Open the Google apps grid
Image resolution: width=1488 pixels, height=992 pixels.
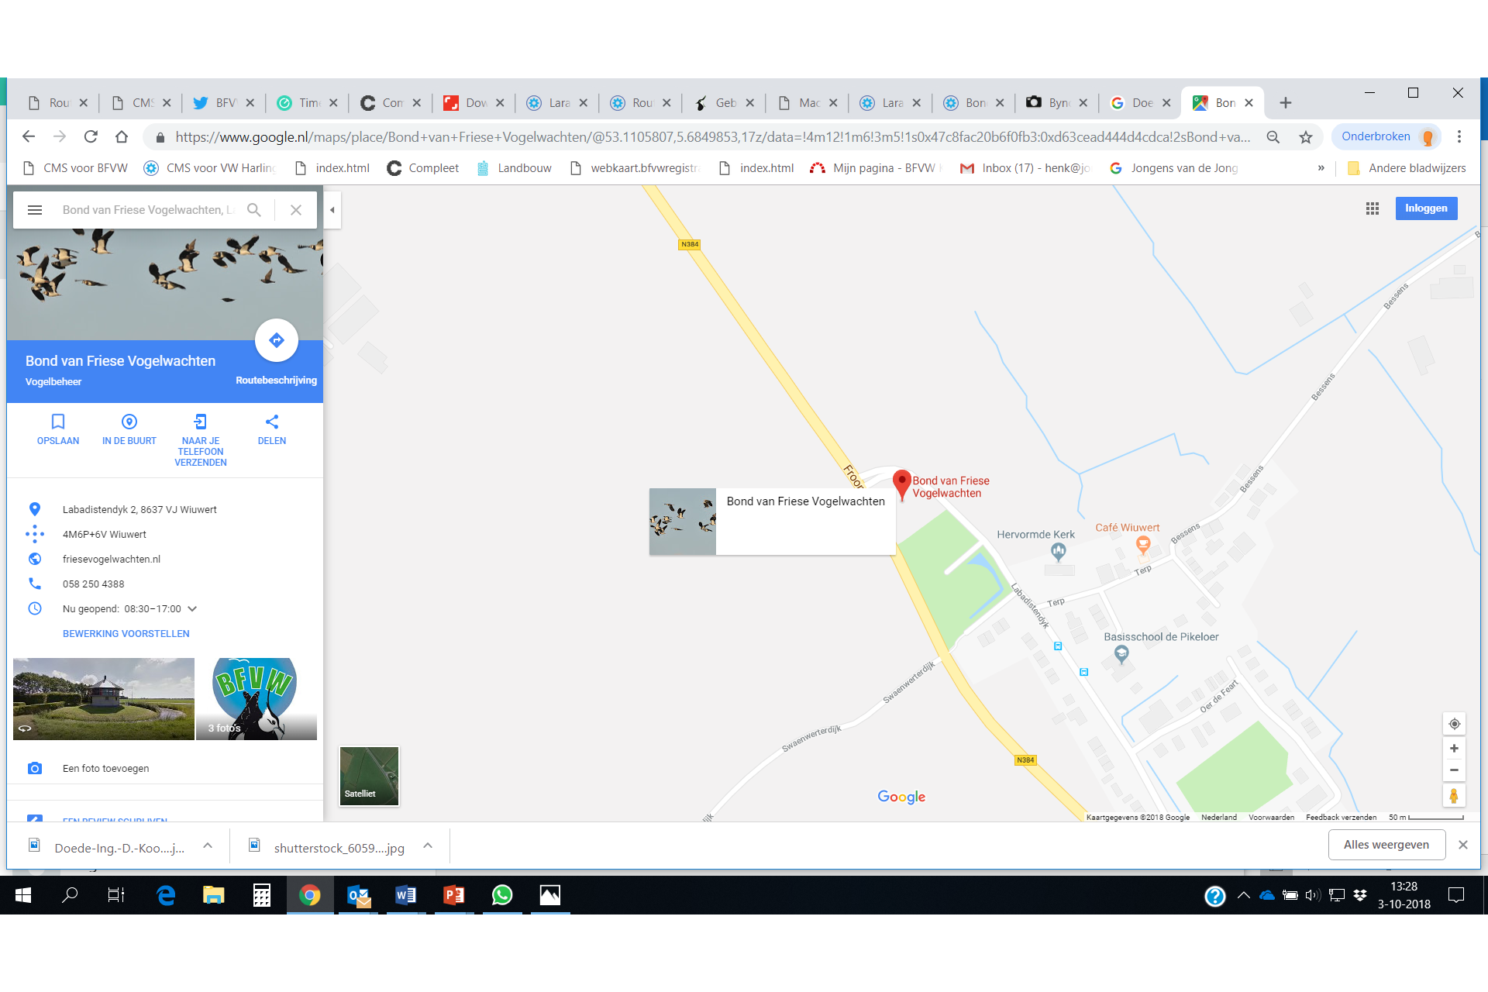tap(1373, 208)
